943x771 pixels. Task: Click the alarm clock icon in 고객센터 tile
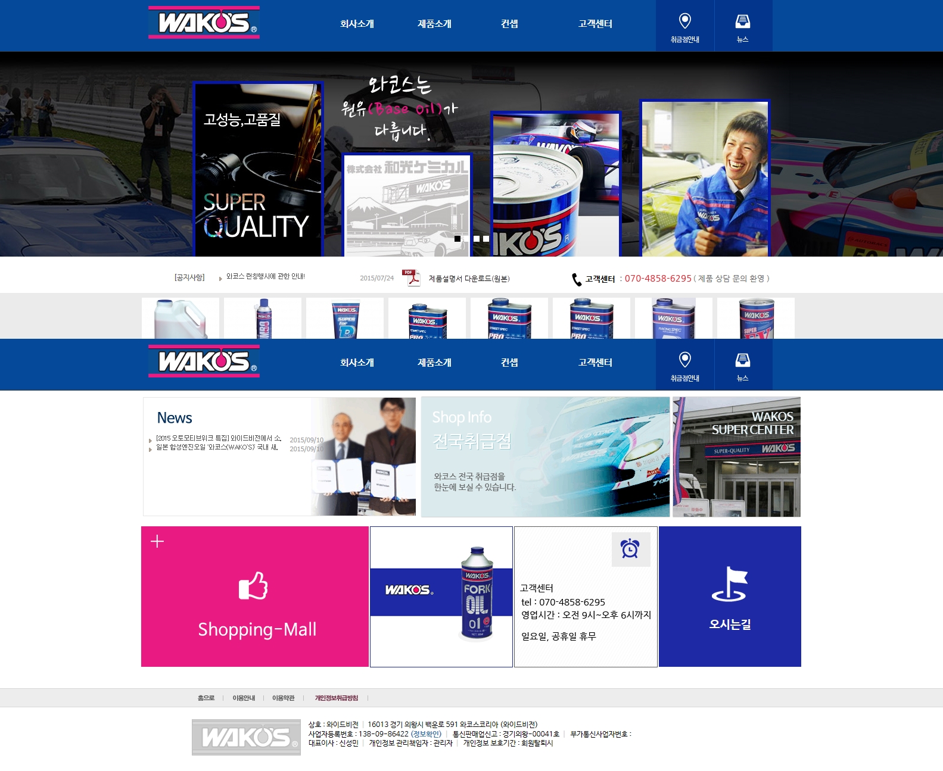coord(630,549)
